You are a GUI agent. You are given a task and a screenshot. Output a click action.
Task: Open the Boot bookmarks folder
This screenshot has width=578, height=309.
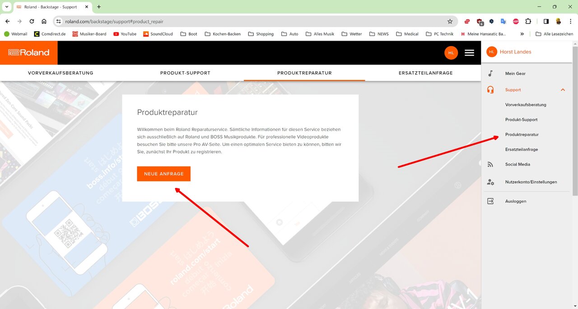[189, 34]
